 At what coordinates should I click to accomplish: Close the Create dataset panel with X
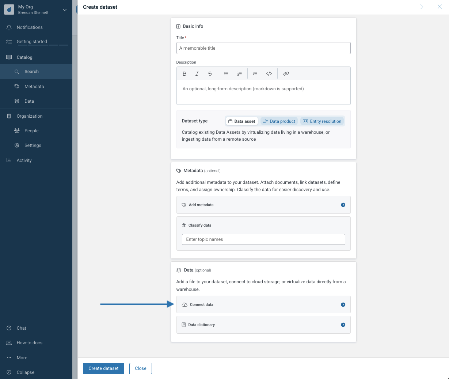point(440,7)
